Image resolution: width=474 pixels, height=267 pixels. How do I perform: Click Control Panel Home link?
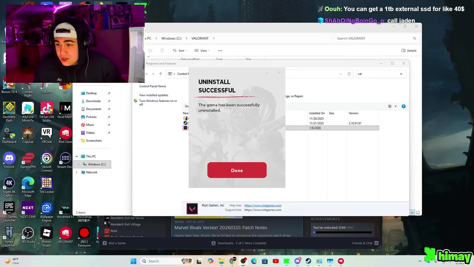pyautogui.click(x=153, y=86)
